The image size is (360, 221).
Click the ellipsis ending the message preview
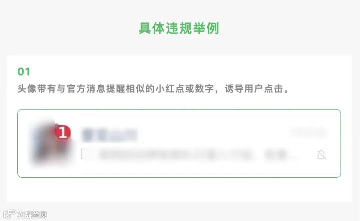295,157
